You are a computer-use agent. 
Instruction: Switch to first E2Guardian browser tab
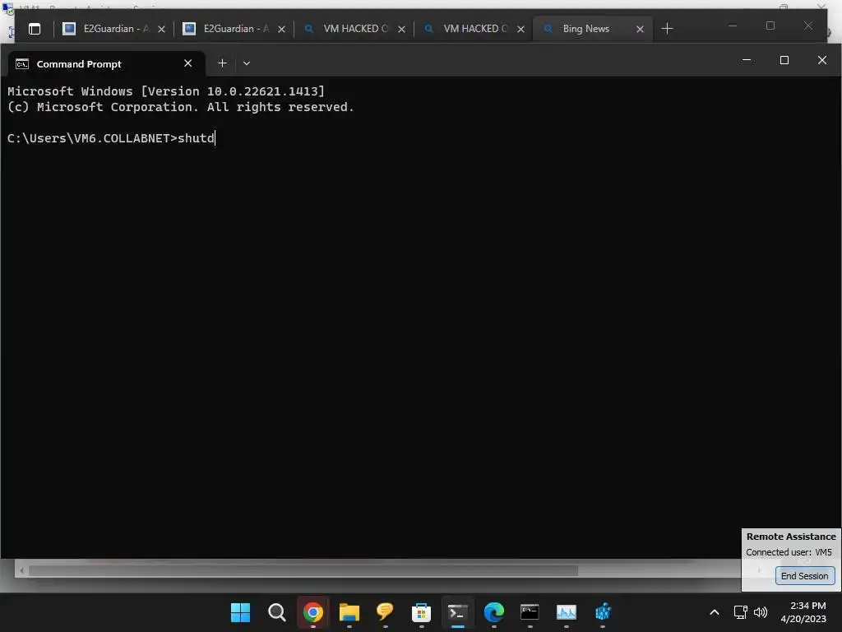(x=113, y=29)
